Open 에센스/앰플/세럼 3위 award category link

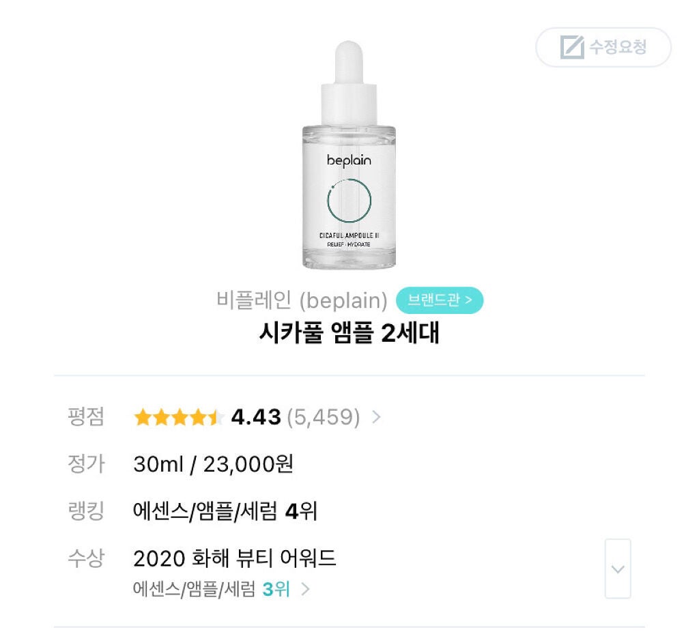click(212, 589)
